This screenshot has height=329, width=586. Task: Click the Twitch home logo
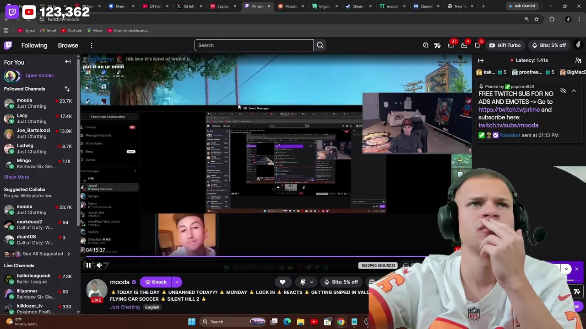pos(8,45)
